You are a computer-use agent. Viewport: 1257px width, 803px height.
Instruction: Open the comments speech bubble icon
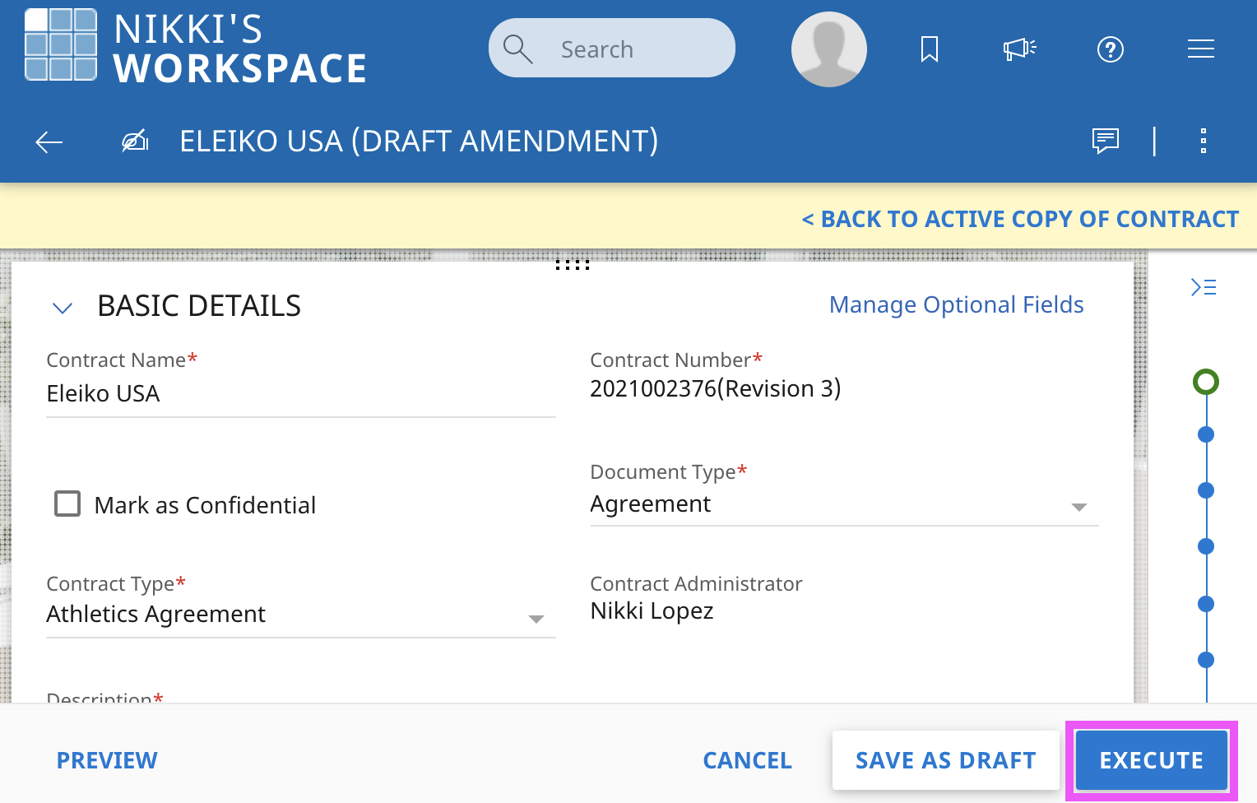point(1105,141)
